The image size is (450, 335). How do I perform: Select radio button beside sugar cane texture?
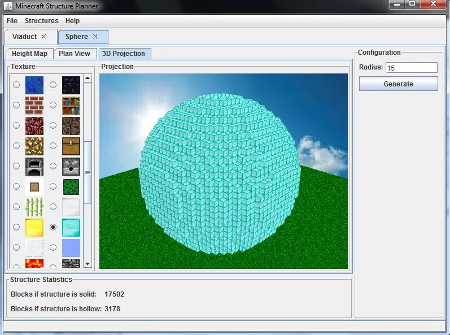pos(16,207)
